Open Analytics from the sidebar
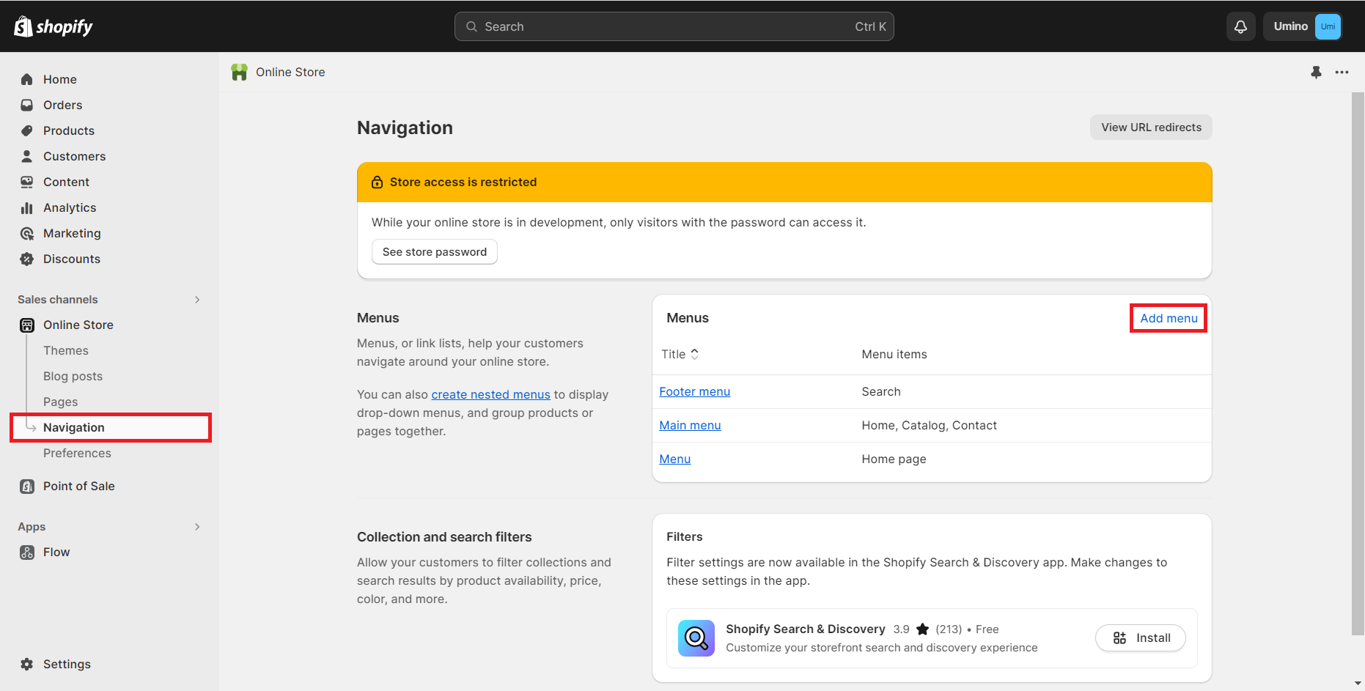This screenshot has width=1365, height=691. click(70, 207)
